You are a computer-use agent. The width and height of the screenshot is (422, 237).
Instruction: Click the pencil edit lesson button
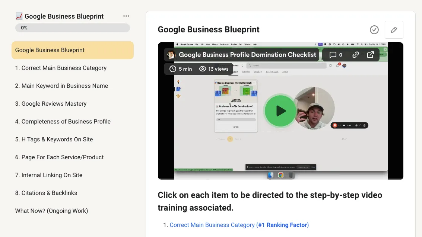coord(394,30)
